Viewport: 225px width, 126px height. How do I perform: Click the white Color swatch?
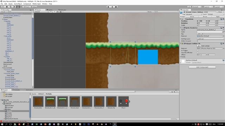click(x=210, y=32)
